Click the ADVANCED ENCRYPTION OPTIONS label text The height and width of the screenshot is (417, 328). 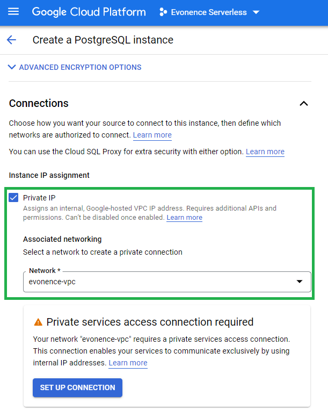pyautogui.click(x=80, y=67)
